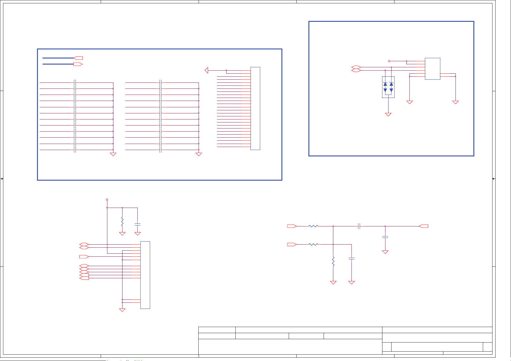Select the shunt capacitor after the series capacitor
This screenshot has height=361, width=511.
click(x=385, y=237)
